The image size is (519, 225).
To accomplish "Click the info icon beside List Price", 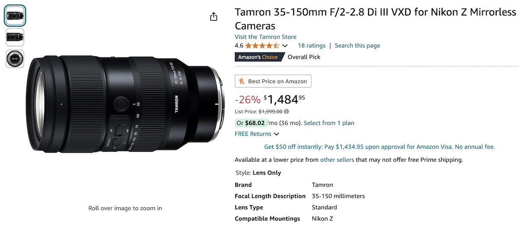I will pos(286,112).
